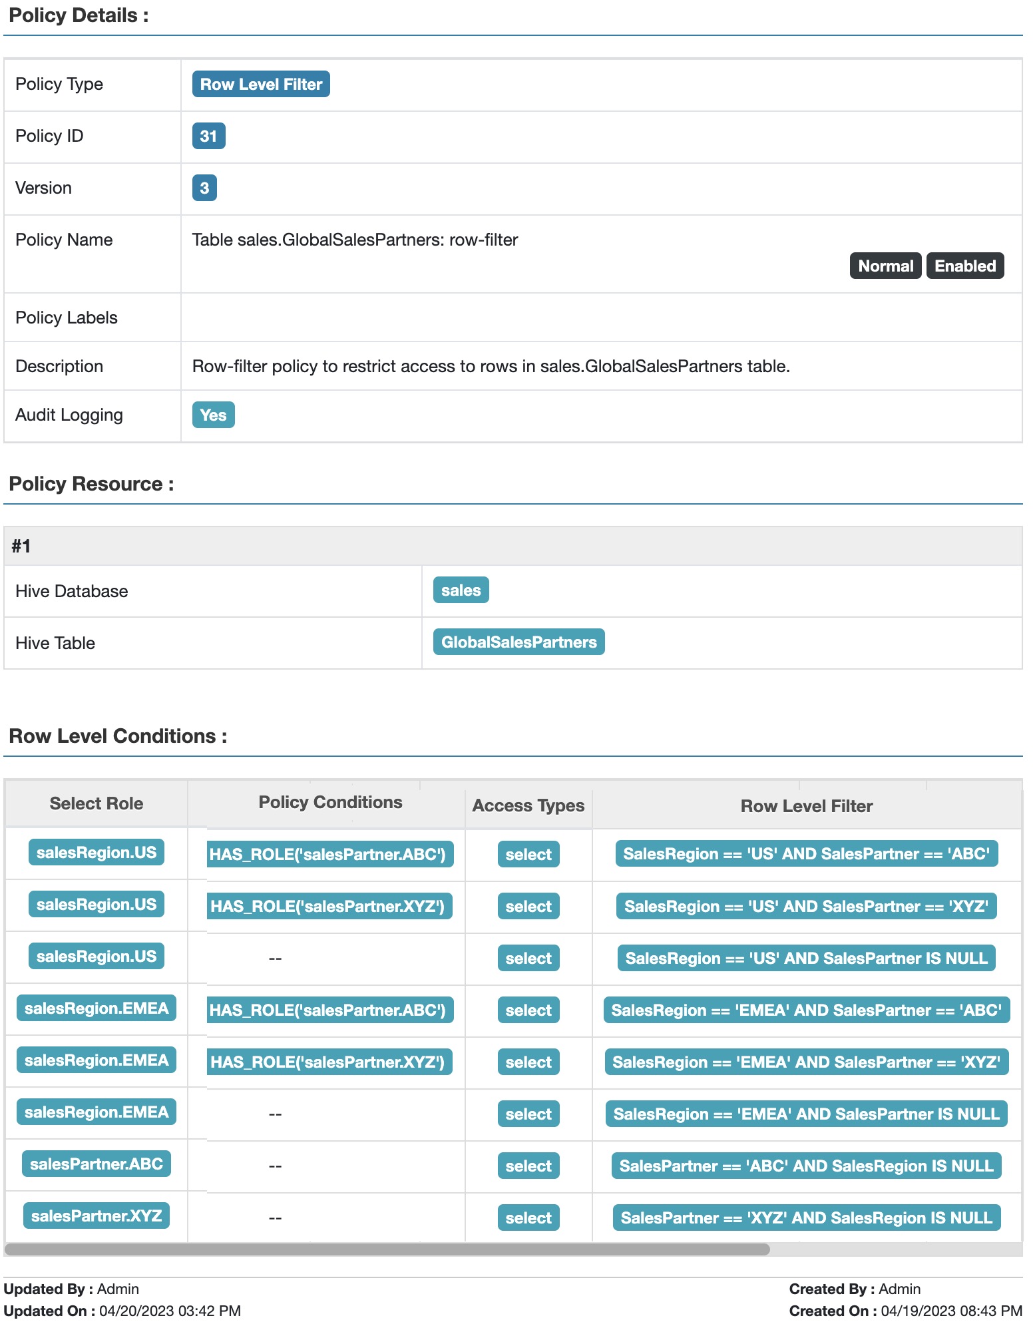This screenshot has height=1322, width=1033.
Task: Click the sales Hive Database tag
Action: [x=461, y=590]
